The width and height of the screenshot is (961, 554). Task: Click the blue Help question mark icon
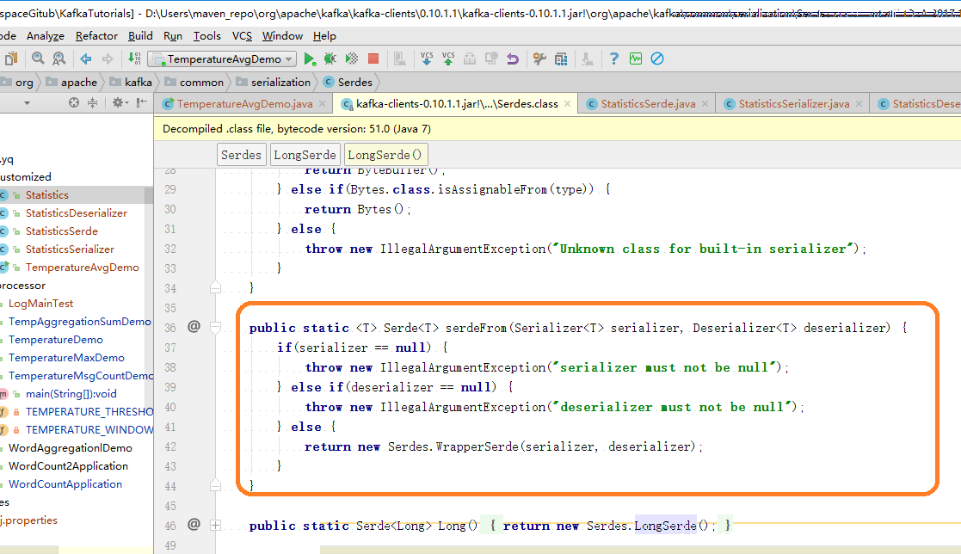point(614,58)
